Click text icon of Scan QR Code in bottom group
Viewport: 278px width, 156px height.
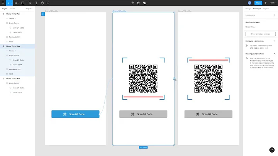pyautogui.click(x=10, y=88)
